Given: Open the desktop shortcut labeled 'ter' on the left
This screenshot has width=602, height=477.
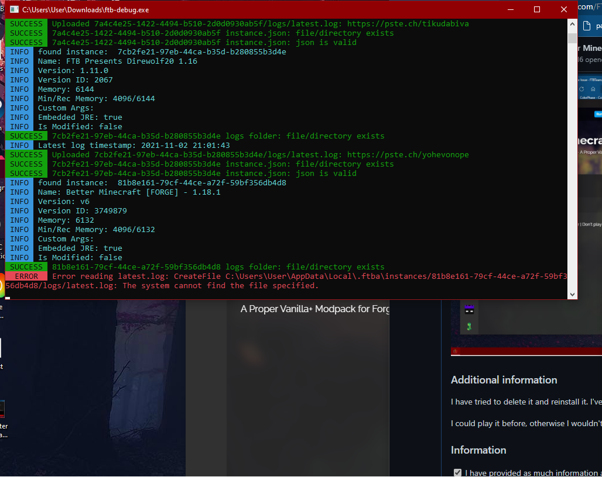Looking at the screenshot, I should tap(2, 408).
